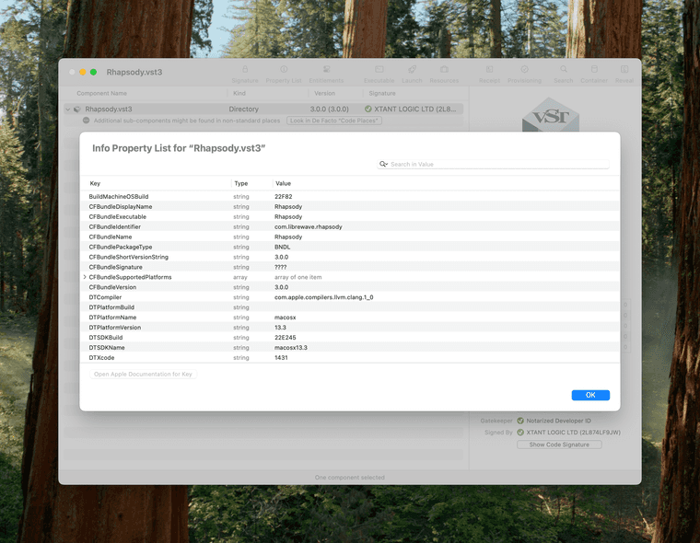700x543 pixels.
Task: Confirm with the OK button
Action: (x=590, y=395)
